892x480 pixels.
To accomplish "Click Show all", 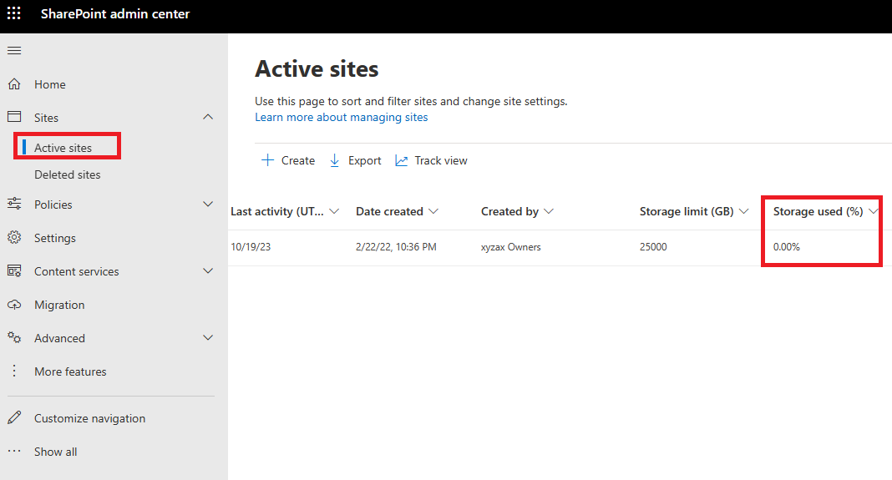I will click(x=55, y=452).
